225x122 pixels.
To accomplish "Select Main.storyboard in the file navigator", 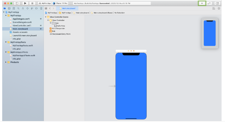I will point(23,29).
